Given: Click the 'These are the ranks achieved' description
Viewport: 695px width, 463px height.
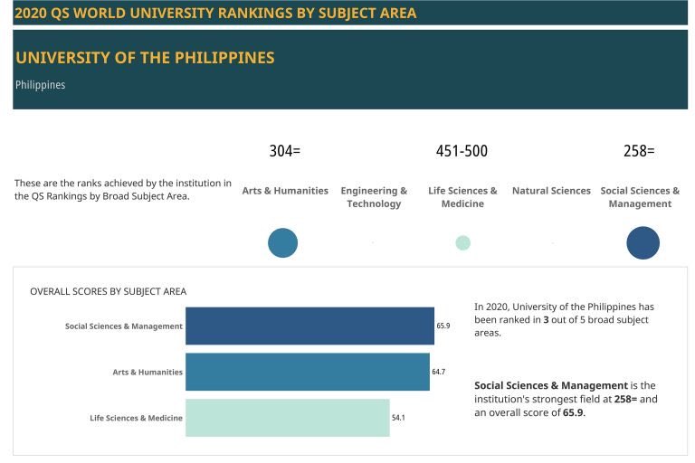Looking at the screenshot, I should (123, 189).
